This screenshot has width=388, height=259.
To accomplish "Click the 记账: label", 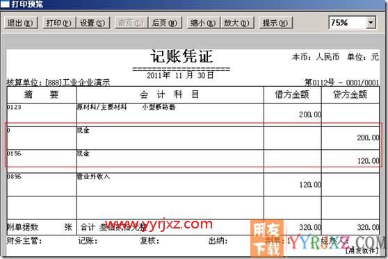I will pos(88,240).
